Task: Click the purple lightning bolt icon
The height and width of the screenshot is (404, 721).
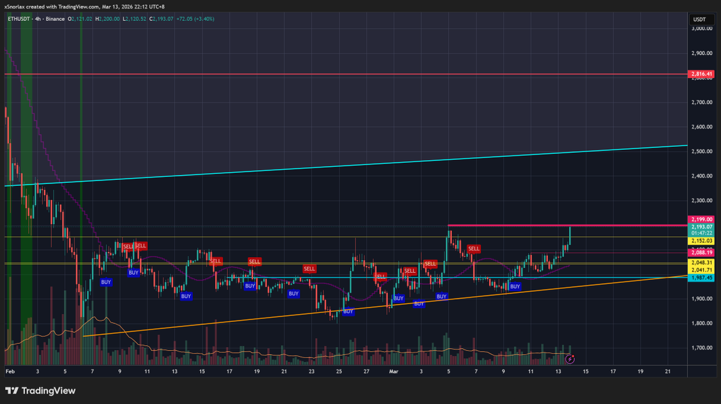Action: (x=570, y=358)
